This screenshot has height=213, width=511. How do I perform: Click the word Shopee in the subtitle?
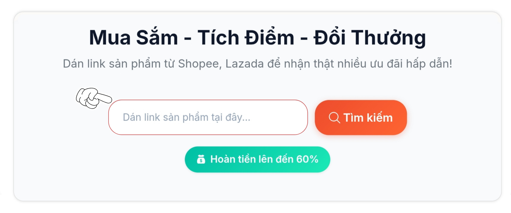click(x=198, y=63)
